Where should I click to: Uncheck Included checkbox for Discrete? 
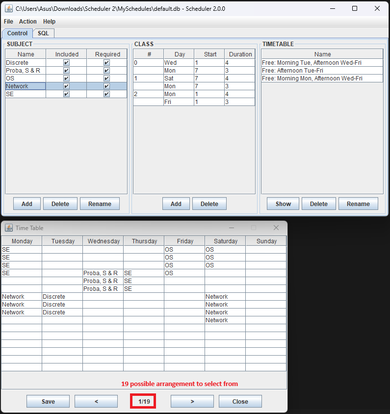66,63
